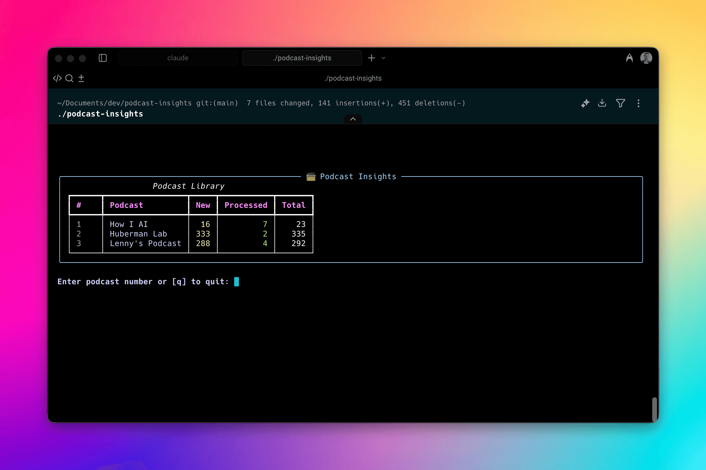The height and width of the screenshot is (470, 706).
Task: Click the git:(main) branch text
Action: (x=217, y=103)
